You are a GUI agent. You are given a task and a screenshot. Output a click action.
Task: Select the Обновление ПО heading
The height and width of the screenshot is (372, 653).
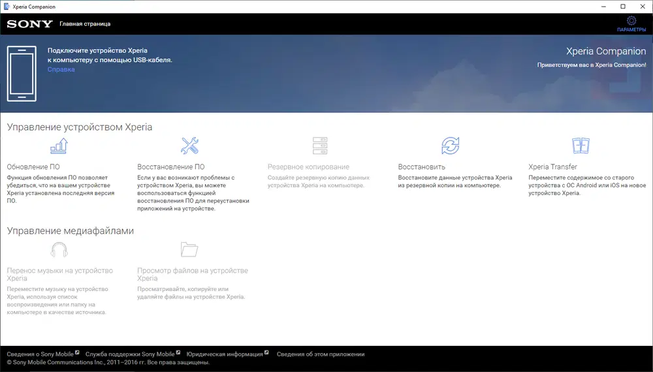(x=33, y=167)
